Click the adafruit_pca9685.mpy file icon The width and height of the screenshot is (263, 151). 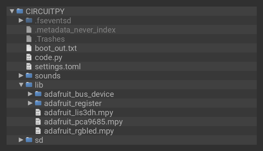click(38, 121)
